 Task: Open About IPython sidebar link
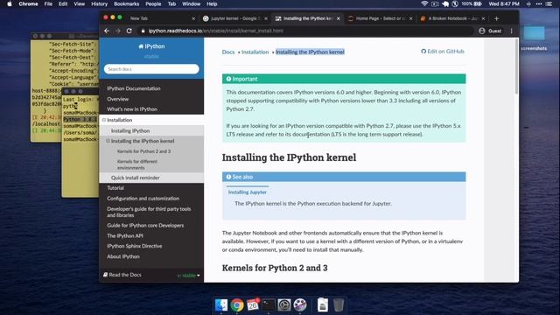[123, 256]
